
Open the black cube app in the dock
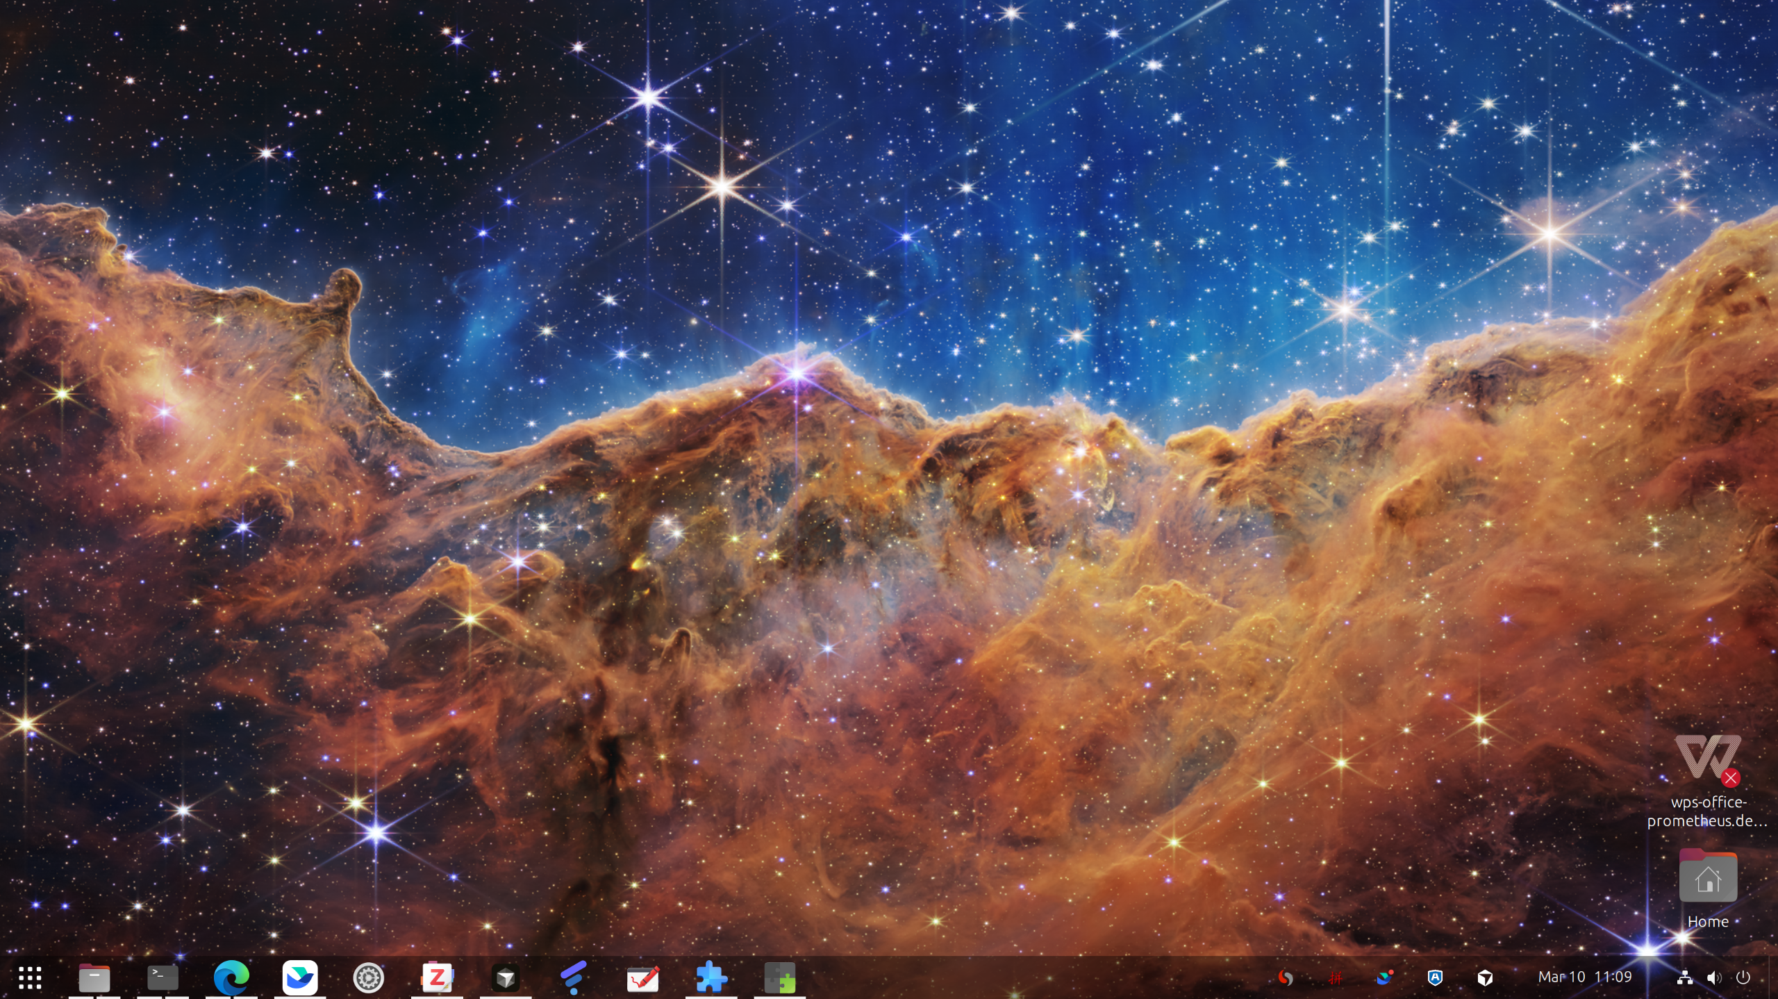pos(506,977)
